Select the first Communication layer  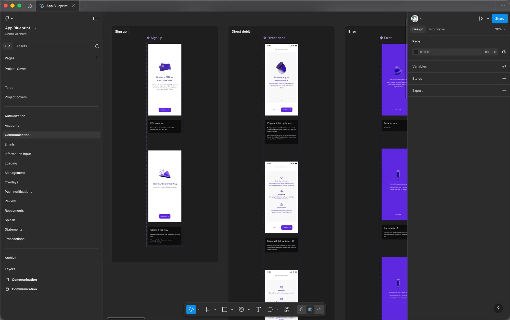[24, 280]
